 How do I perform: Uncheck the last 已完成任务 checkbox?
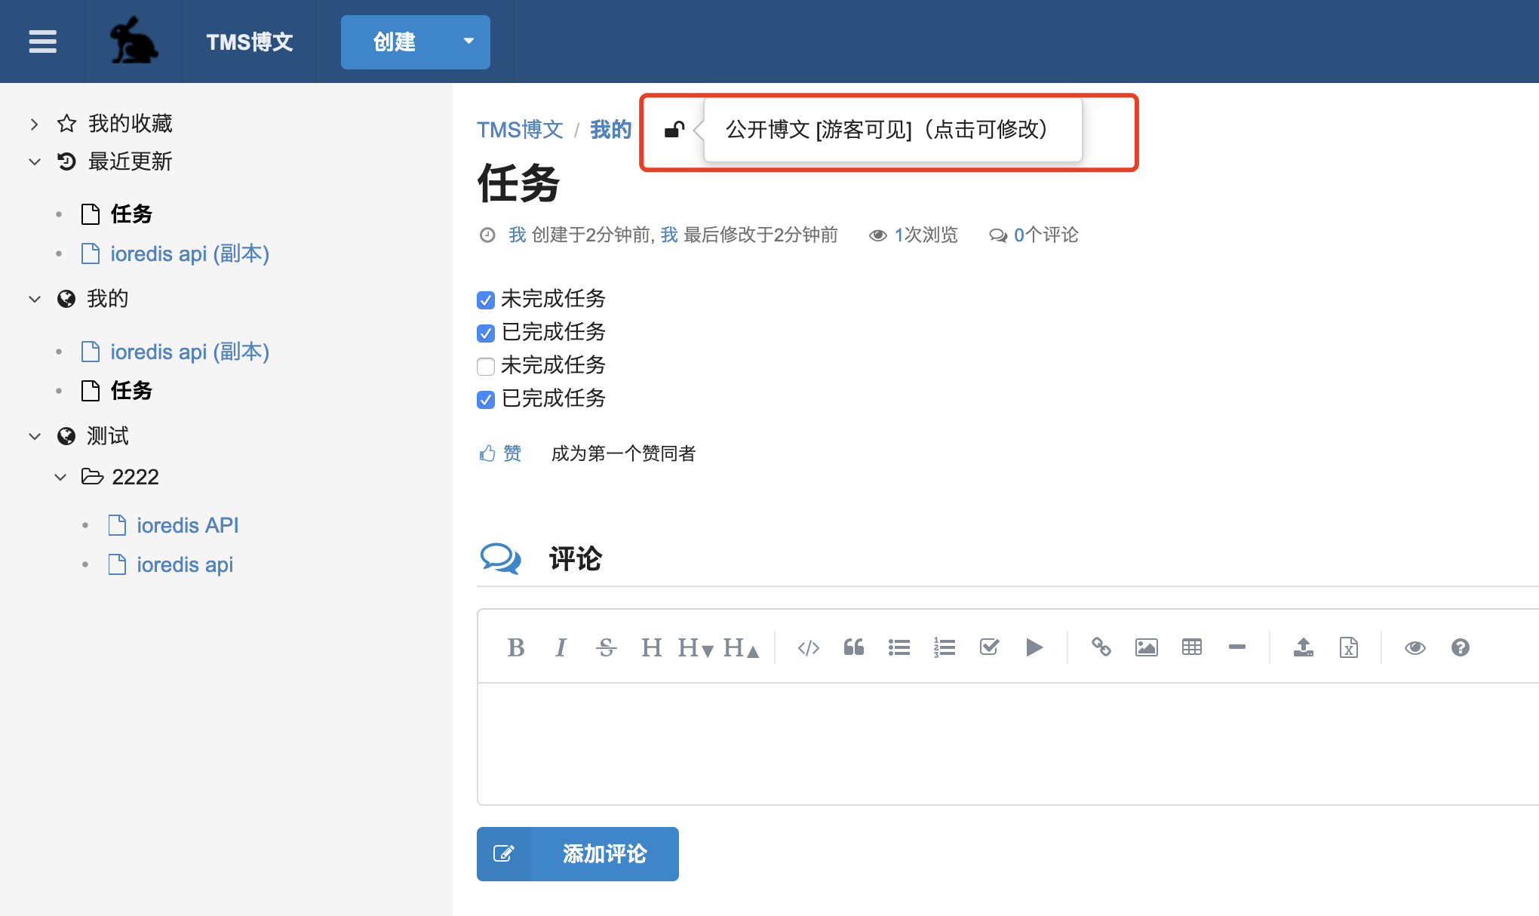(486, 399)
